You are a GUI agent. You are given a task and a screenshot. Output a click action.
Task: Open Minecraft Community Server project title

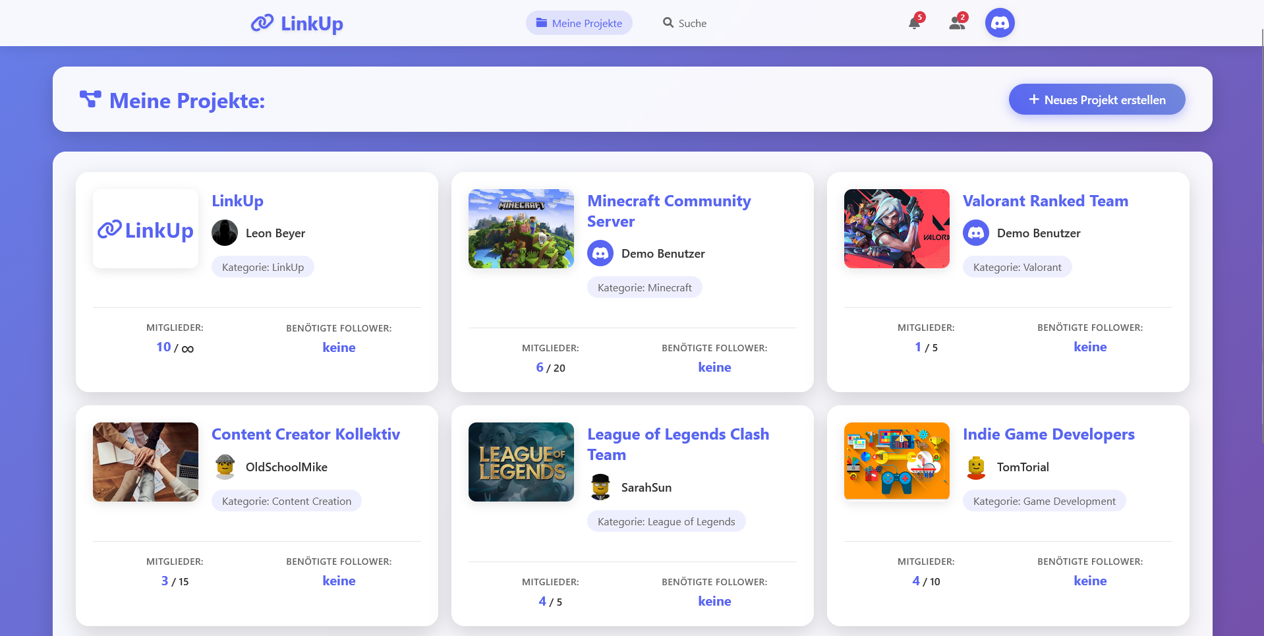click(669, 211)
